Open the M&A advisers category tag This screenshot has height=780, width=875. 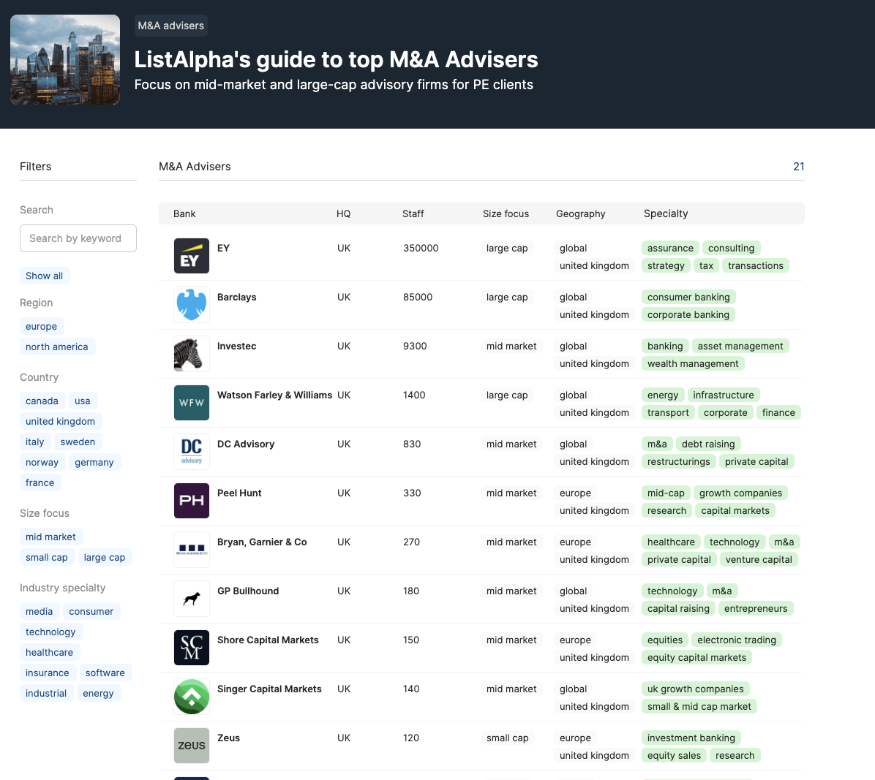coord(170,26)
